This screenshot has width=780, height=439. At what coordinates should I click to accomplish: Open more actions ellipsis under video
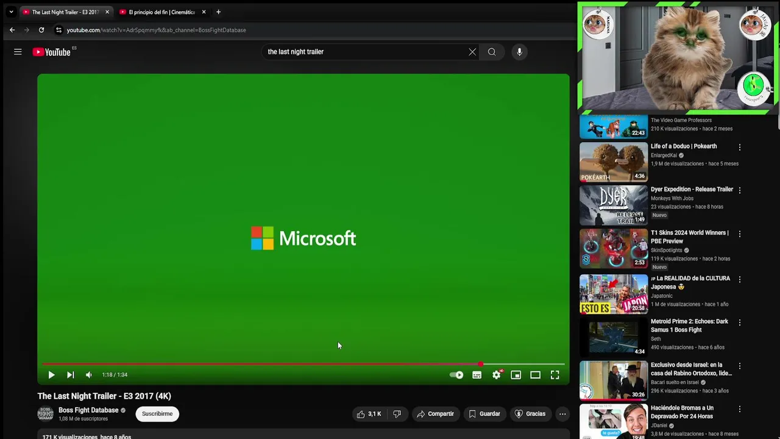tap(562, 414)
